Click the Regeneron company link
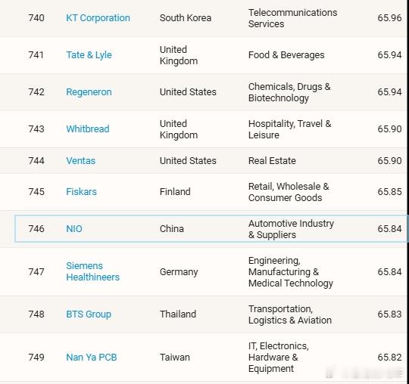This screenshot has height=384, width=409. click(89, 92)
